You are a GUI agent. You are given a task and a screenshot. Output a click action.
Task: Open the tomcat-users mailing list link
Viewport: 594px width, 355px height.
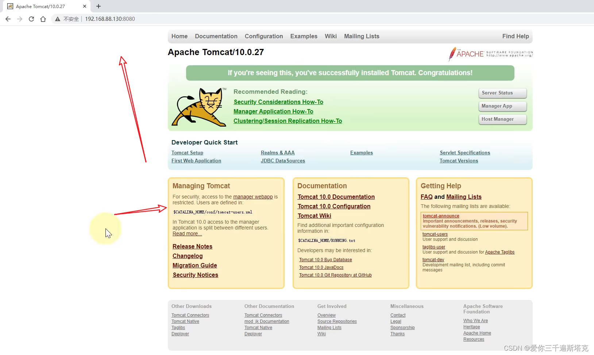tap(435, 234)
